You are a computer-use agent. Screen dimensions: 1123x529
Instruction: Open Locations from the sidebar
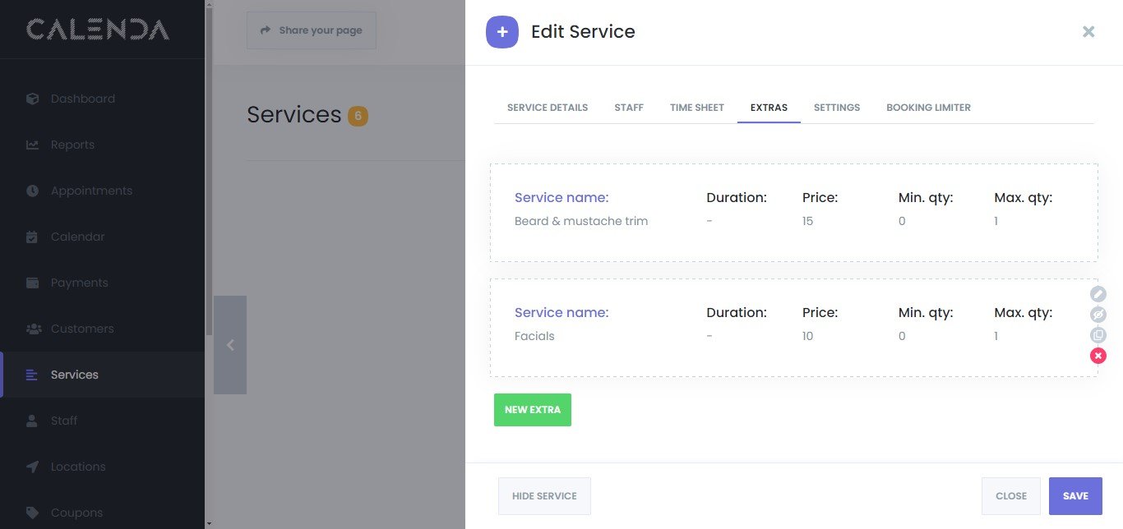pos(78,467)
